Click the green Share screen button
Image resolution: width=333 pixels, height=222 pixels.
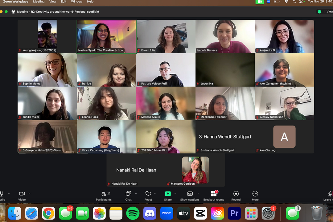168,196
